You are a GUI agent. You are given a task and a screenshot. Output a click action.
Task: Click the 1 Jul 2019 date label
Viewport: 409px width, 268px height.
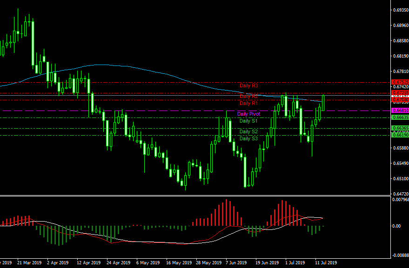point(295,263)
